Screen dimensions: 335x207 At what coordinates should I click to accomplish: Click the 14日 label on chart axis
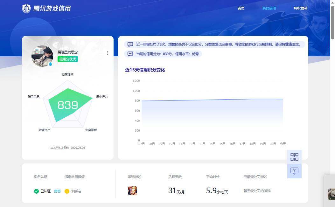click(212, 144)
